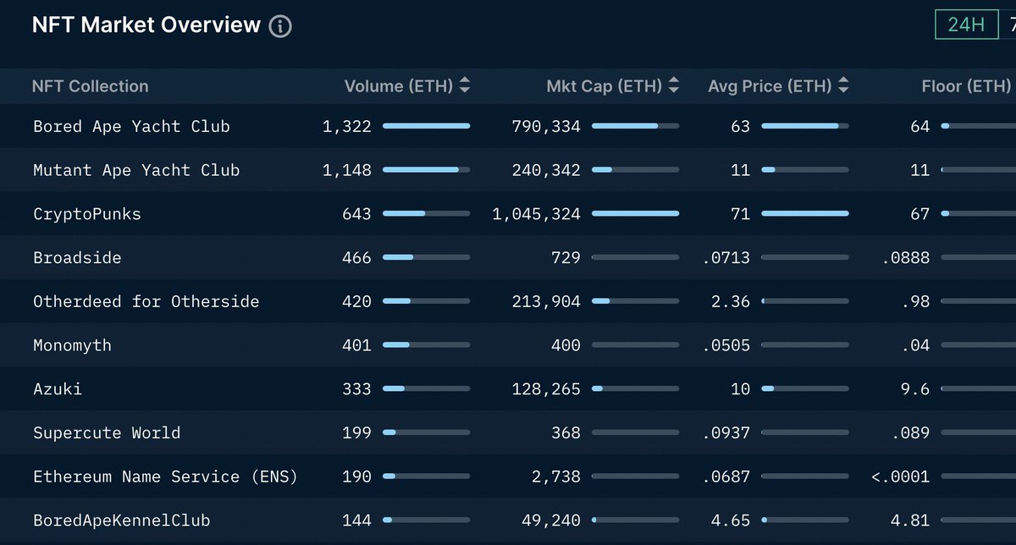Expand sort options on Volume header
This screenshot has width=1016, height=545.
coord(464,85)
